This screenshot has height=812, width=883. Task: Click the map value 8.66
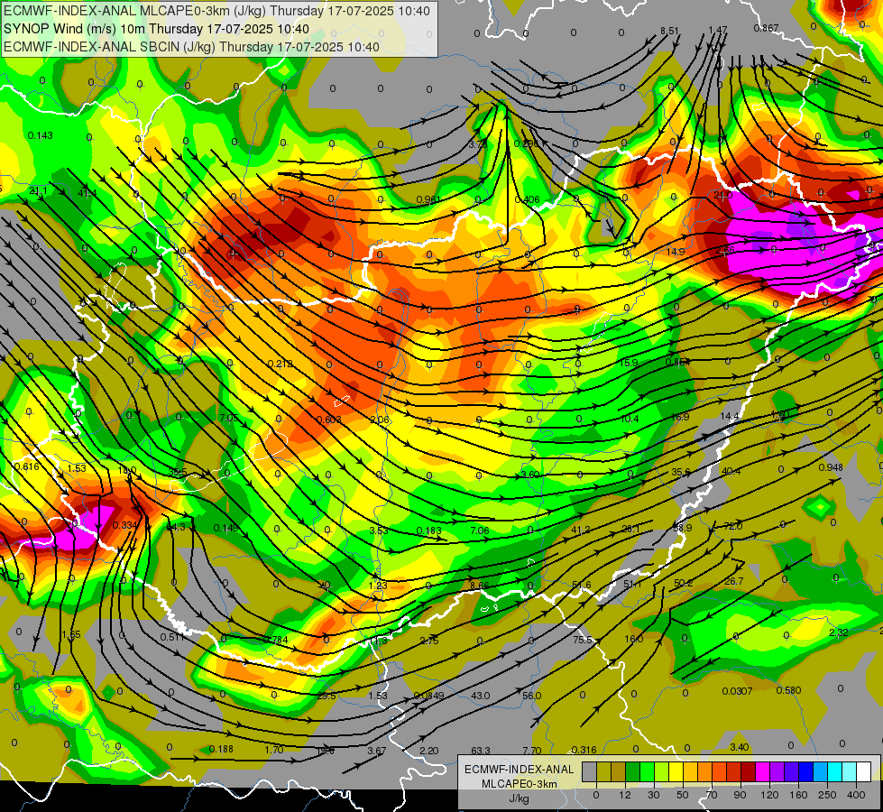(479, 586)
